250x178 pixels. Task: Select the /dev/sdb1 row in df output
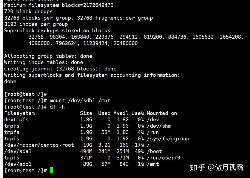tap(81, 164)
